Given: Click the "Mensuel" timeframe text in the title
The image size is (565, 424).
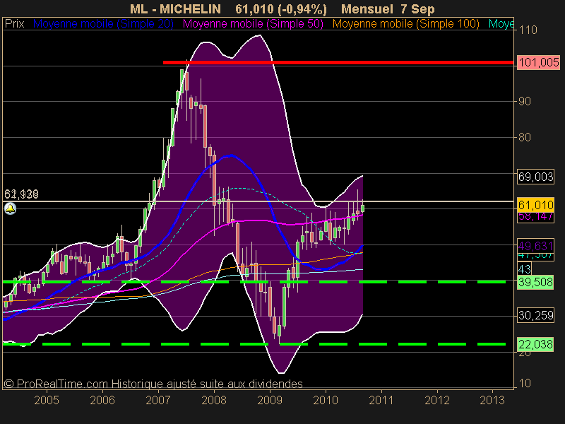Looking at the screenshot, I should pos(367,9).
